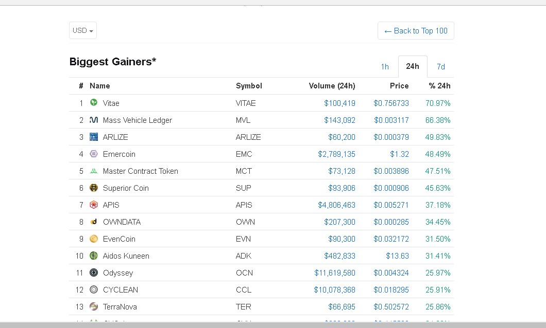Click the OWNDATA name link
Viewport: 546px width, 328px height.
click(122, 222)
